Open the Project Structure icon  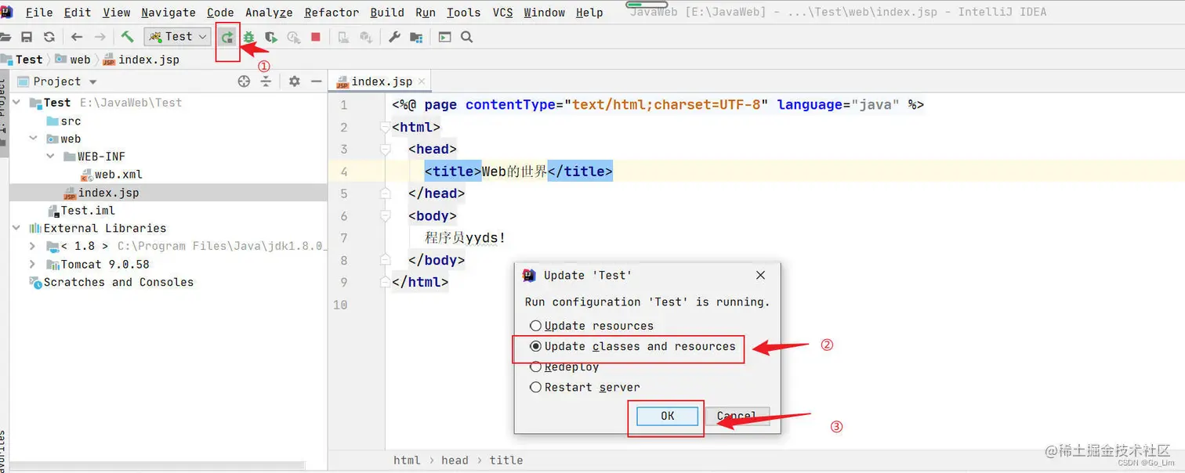(416, 37)
